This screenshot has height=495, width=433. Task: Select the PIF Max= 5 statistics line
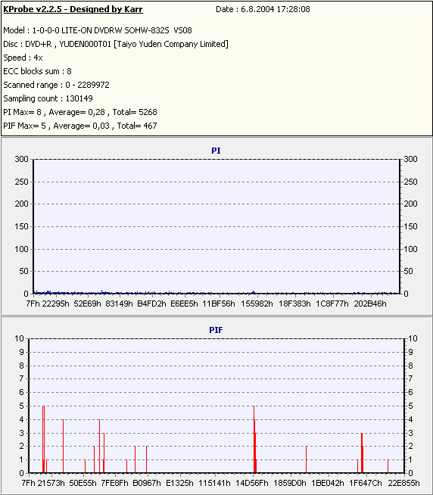tap(80, 126)
